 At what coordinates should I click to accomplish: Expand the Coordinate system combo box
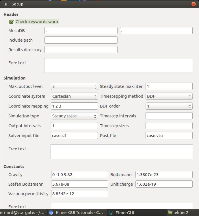[74, 96]
